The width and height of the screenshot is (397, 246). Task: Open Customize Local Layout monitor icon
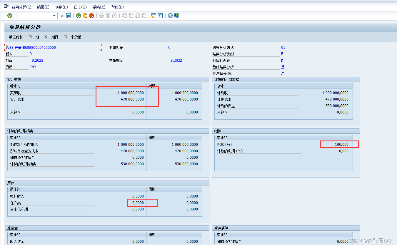(177, 16)
